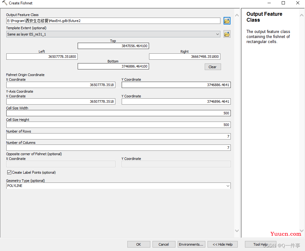Viewport: 305px width, 251px height.
Task: Click the Left extent field
Action: pyautogui.click(x=42, y=57)
